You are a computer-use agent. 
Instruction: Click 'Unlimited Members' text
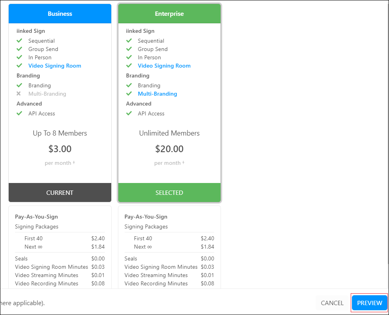pos(169,133)
